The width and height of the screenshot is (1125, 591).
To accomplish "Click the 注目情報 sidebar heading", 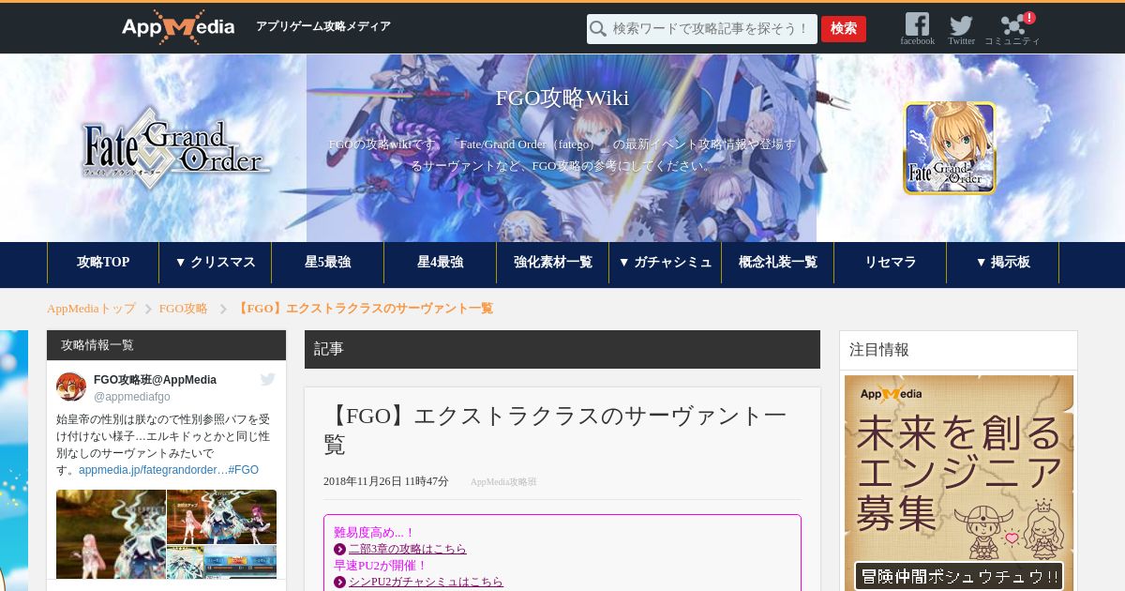I will (x=879, y=350).
